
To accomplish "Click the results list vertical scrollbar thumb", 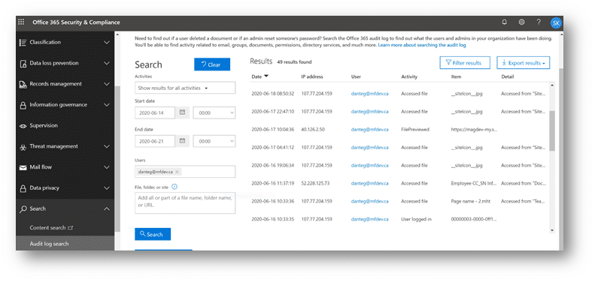I will [x=551, y=130].
